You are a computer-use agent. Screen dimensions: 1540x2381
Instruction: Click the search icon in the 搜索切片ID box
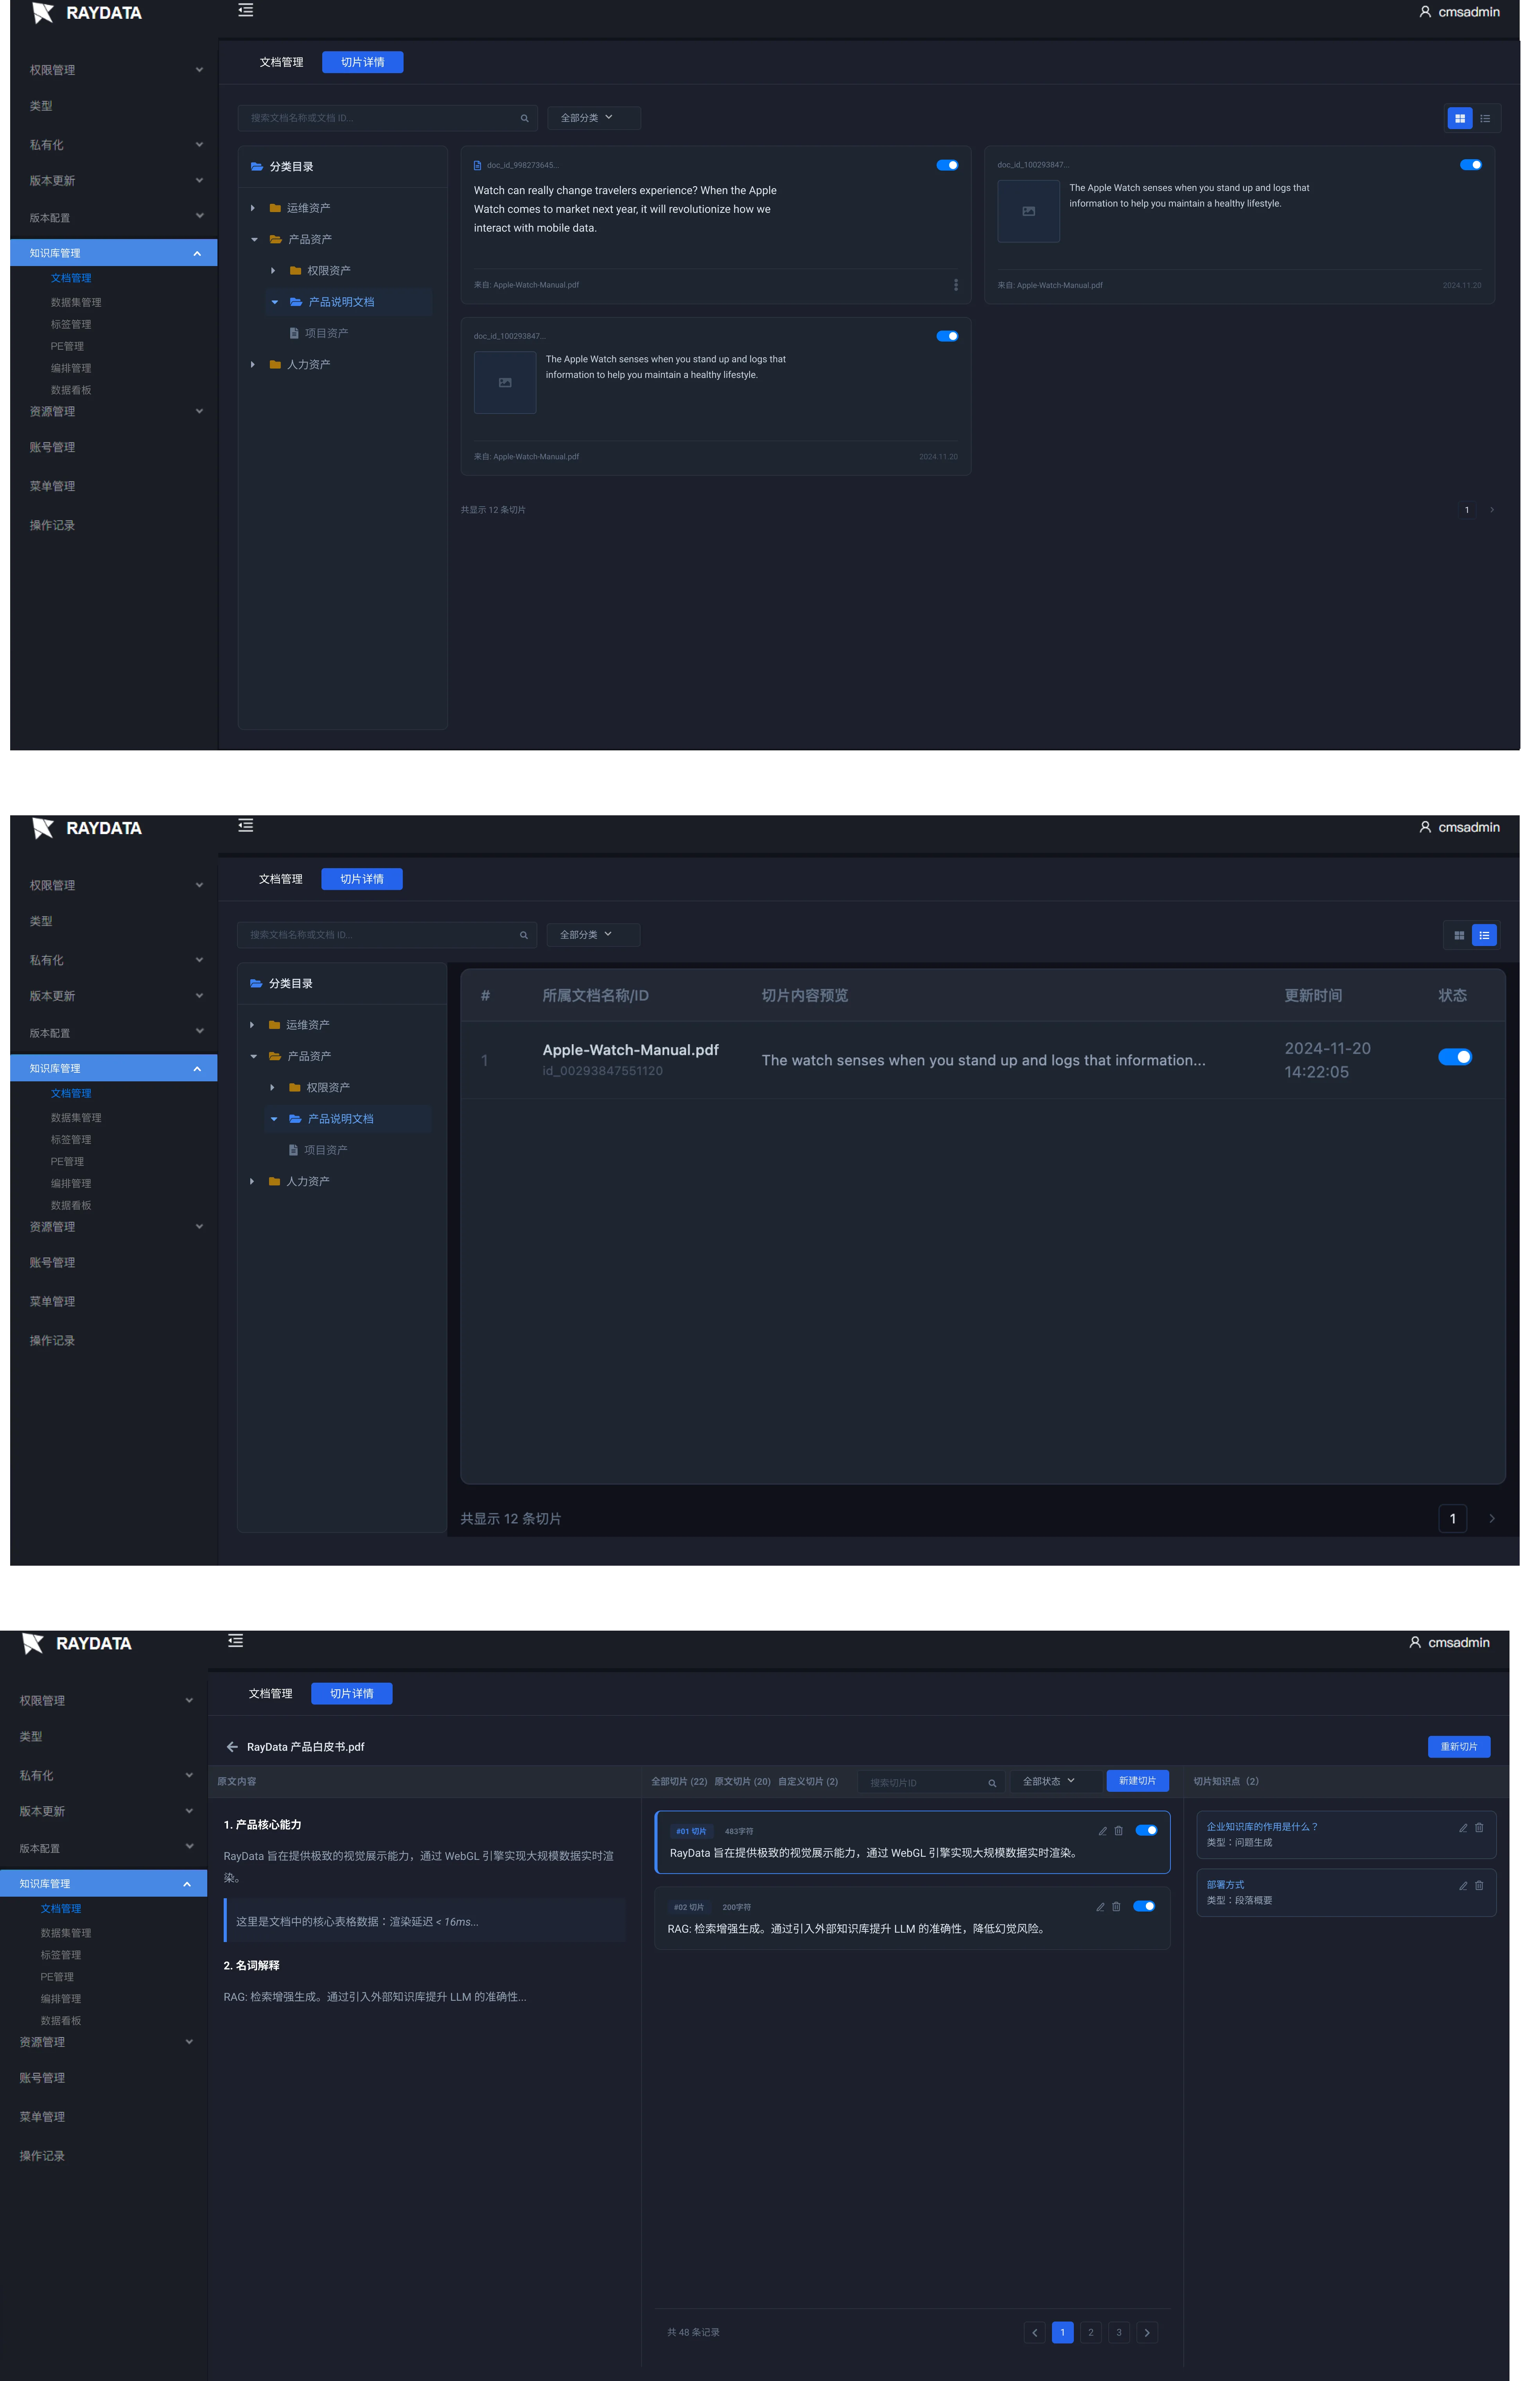click(992, 1783)
